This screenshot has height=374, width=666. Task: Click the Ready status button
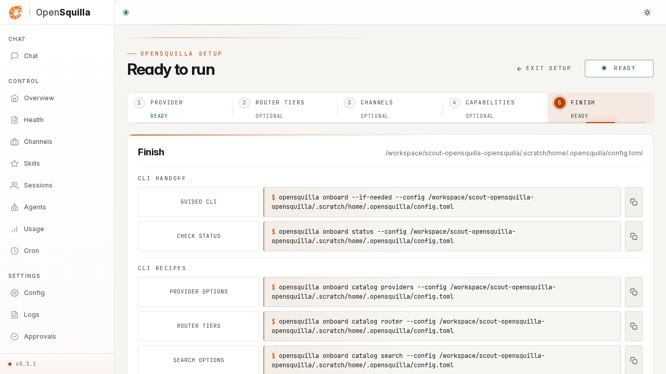(619, 69)
